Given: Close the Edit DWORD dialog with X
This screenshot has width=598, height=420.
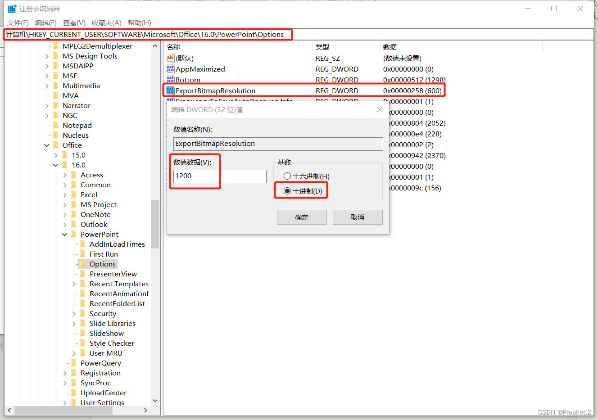Looking at the screenshot, I should (x=380, y=109).
